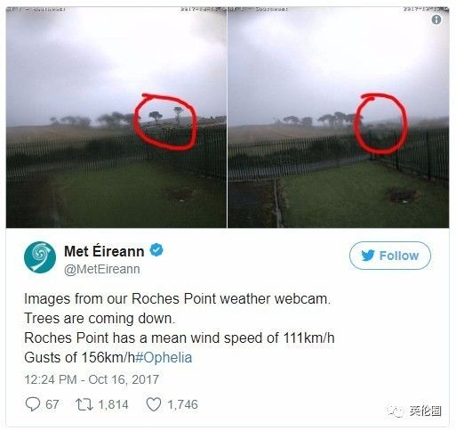Open the @MetEireann handle
Screen dimensions: 456x431
(102, 269)
